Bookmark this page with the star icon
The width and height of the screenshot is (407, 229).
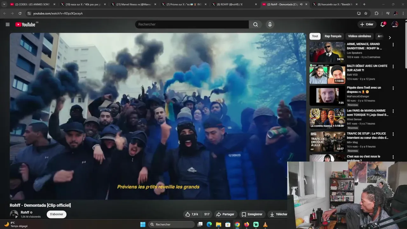click(x=366, y=13)
